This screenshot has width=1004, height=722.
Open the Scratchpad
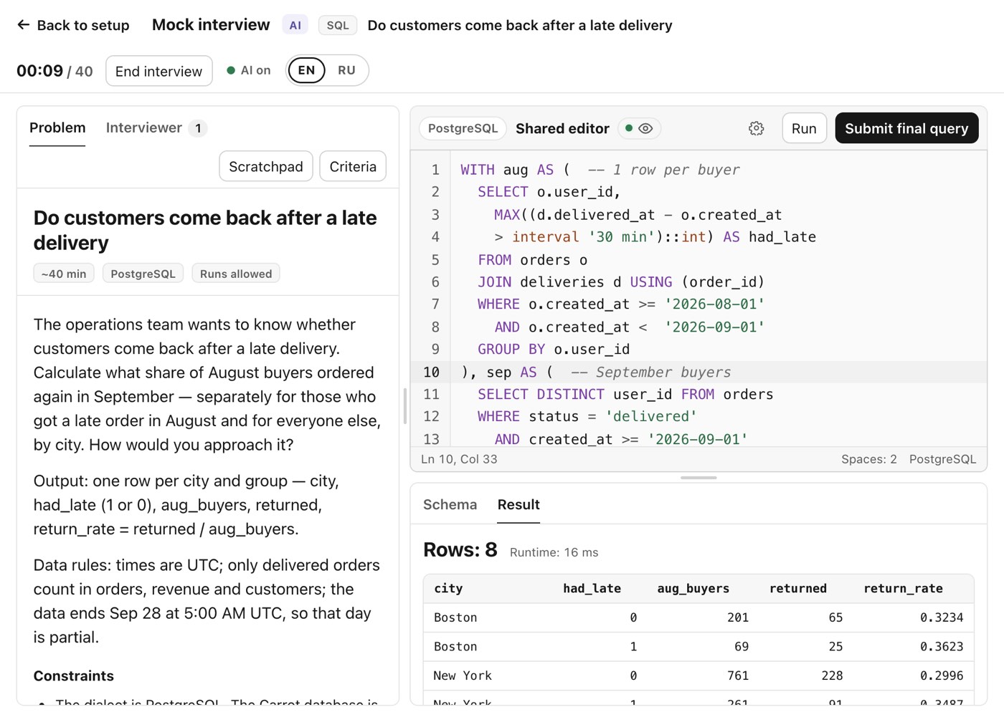(266, 166)
